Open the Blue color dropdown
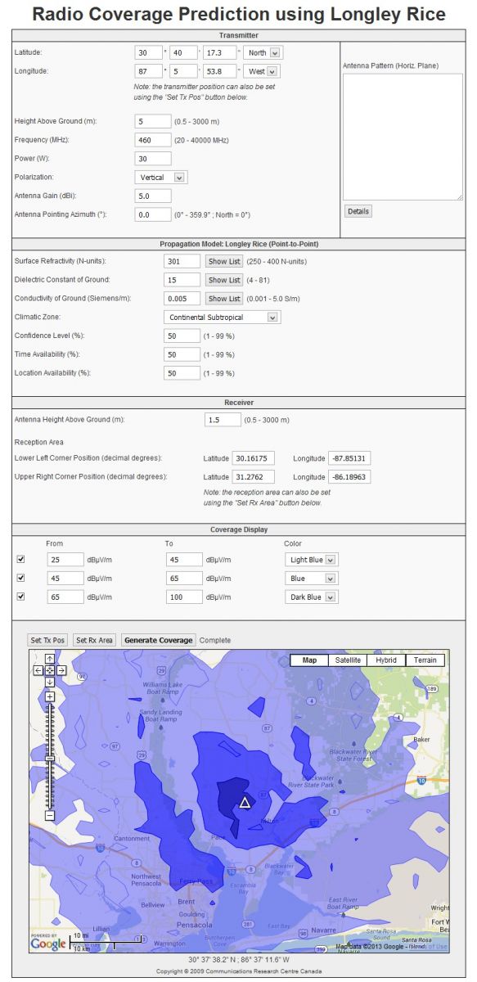Image resolution: width=477 pixels, height=982 pixels. 311,578
